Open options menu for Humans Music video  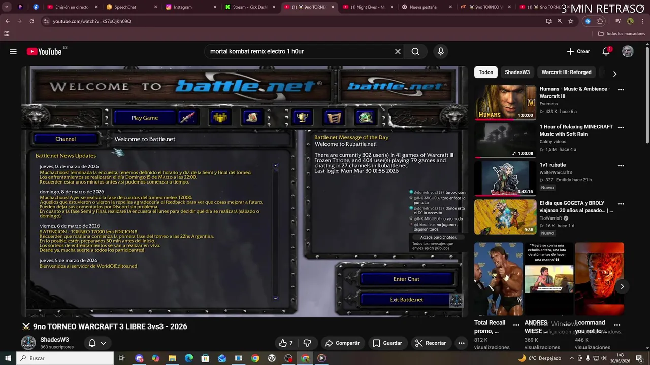(x=621, y=89)
